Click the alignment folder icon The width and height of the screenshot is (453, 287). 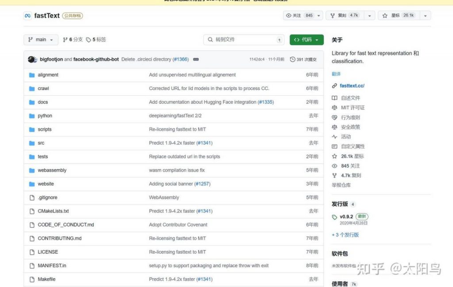(32, 75)
